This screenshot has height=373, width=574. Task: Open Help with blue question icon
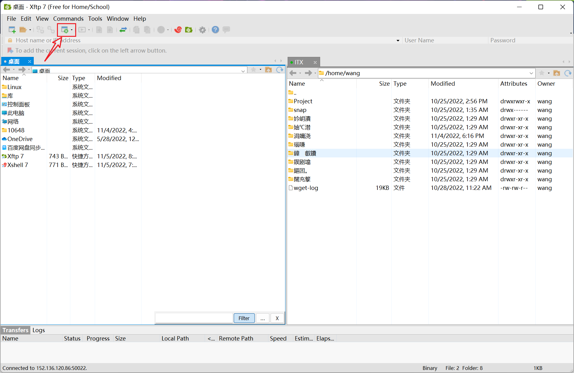pyautogui.click(x=215, y=30)
